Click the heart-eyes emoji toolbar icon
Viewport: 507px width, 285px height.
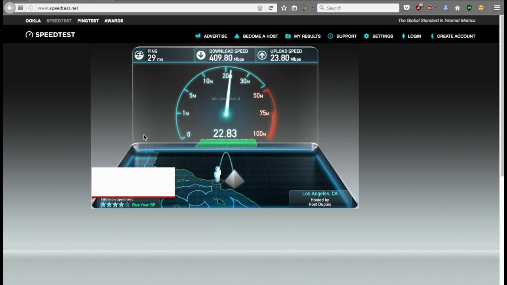(x=481, y=8)
